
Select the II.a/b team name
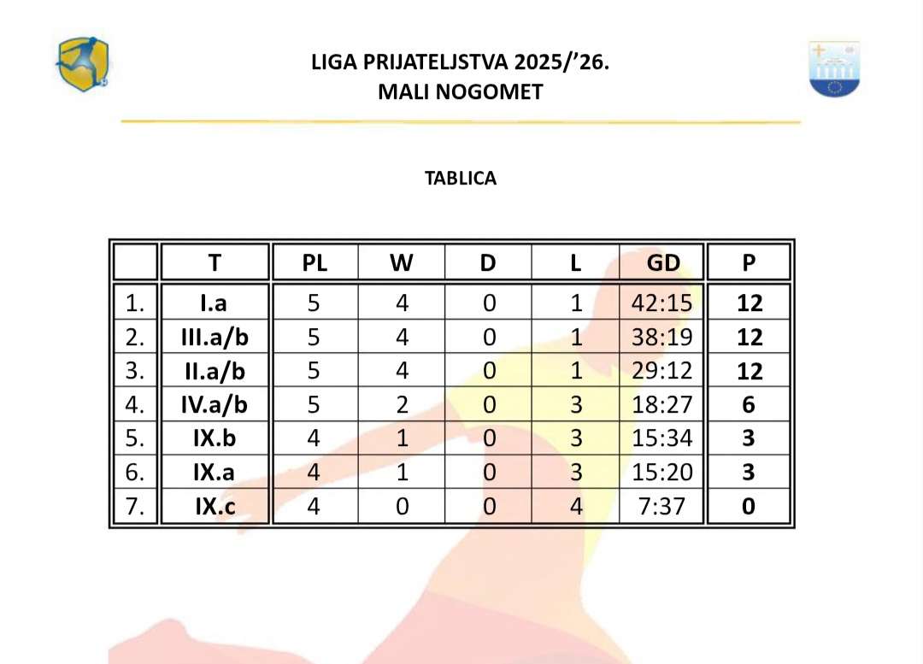point(214,371)
